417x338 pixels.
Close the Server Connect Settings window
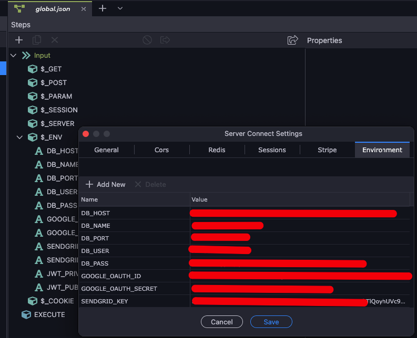click(x=86, y=134)
